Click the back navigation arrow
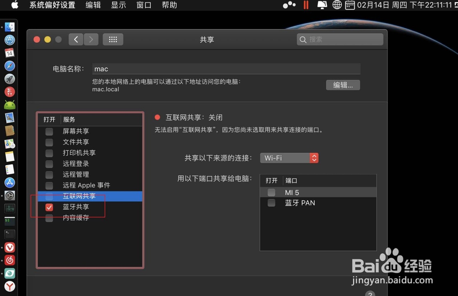The height and width of the screenshot is (296, 458). [x=76, y=39]
